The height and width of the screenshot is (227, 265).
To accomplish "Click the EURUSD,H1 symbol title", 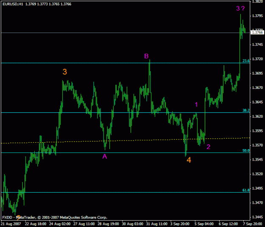I will point(13,4).
